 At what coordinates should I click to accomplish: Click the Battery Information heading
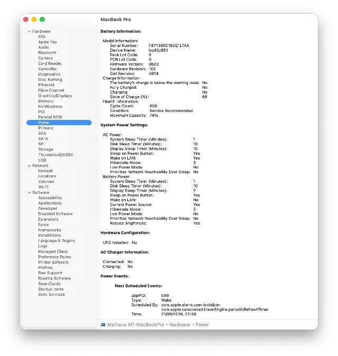121,31
